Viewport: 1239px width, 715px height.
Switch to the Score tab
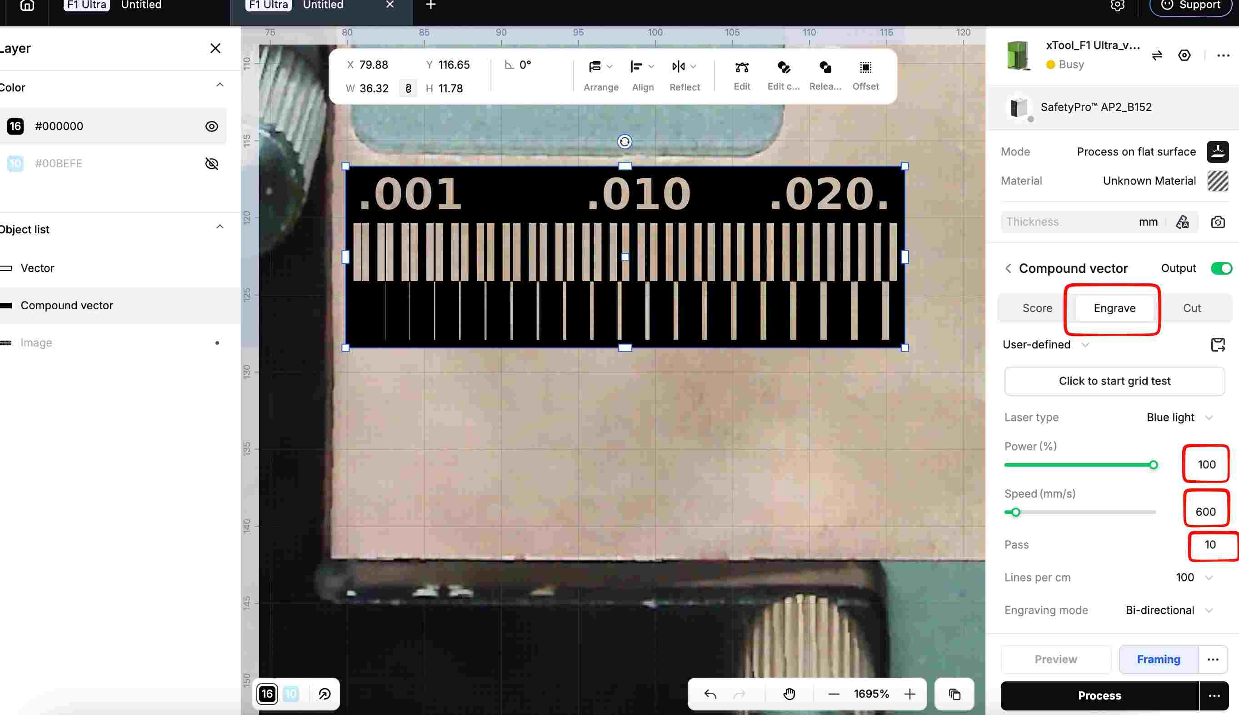(x=1037, y=308)
